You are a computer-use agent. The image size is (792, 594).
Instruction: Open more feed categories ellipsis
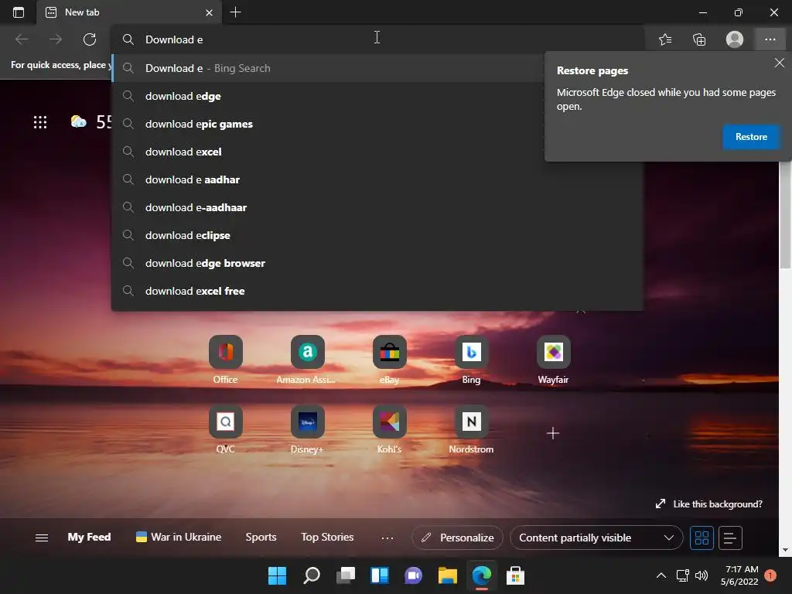(387, 538)
